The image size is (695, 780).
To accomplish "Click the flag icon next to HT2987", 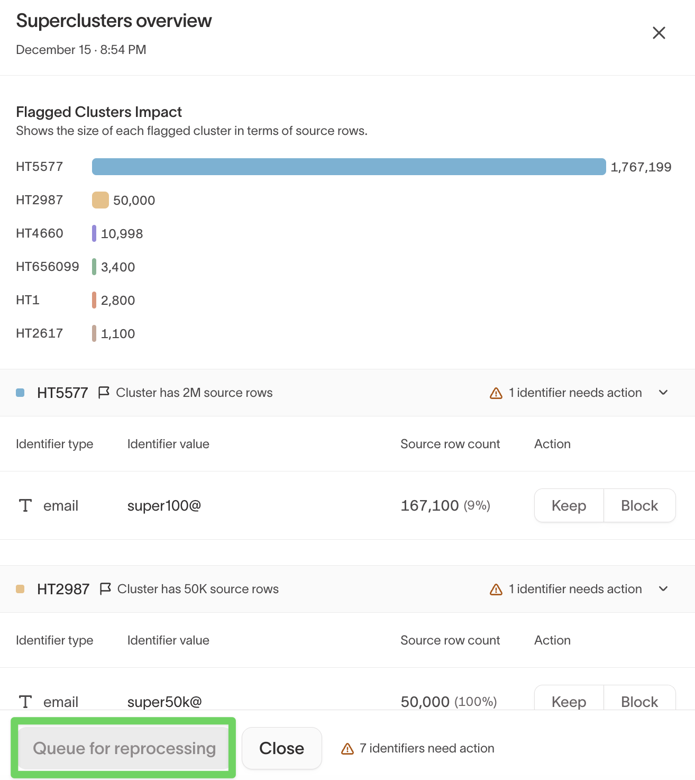I will 105,589.
